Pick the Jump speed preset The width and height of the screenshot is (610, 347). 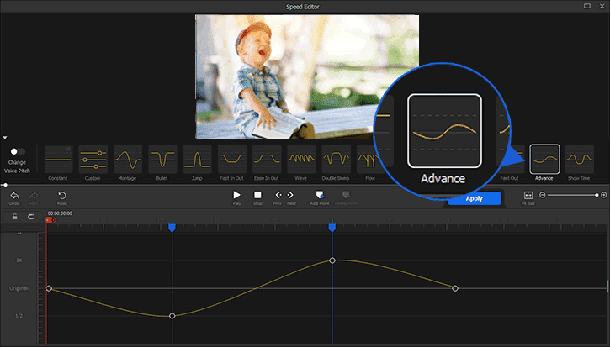click(x=196, y=159)
